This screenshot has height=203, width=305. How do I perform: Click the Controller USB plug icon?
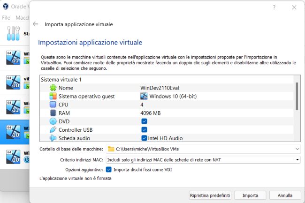click(x=53, y=129)
